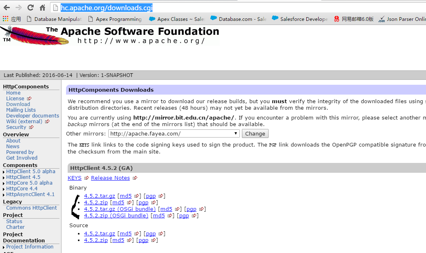Download the source 4.5.2.tar.gz link
The width and height of the screenshot is (426, 253).
coord(100,233)
